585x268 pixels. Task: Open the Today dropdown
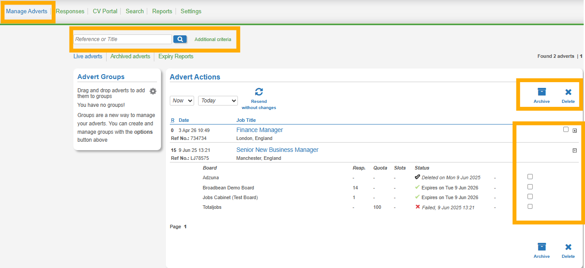[218, 101]
